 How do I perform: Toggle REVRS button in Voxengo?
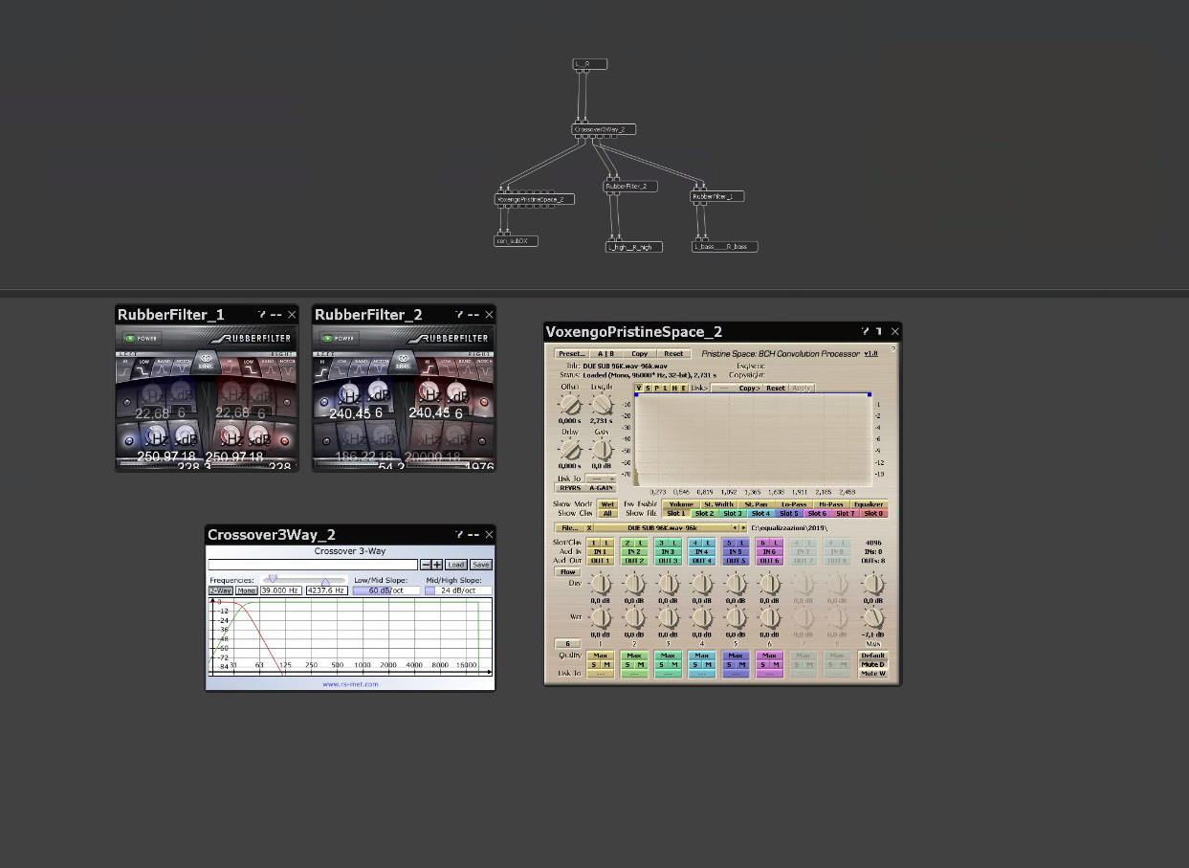click(569, 488)
